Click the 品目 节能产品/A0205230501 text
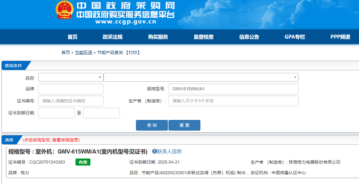 click(x=189, y=173)
